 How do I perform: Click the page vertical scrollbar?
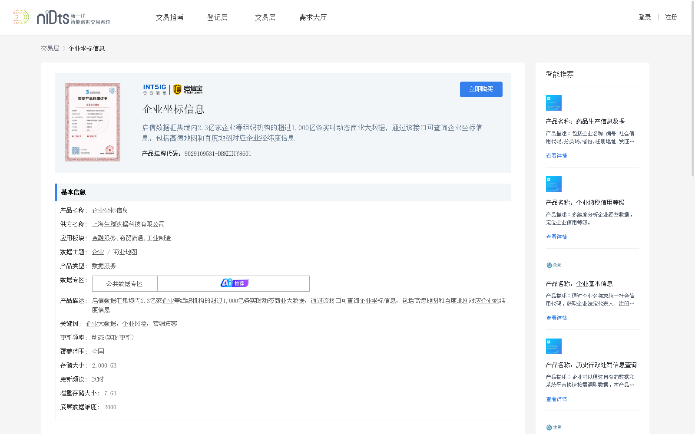693,89
